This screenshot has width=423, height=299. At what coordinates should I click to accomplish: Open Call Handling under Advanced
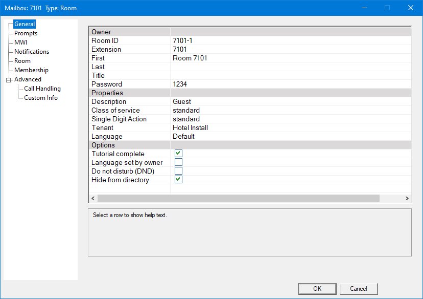[42, 89]
